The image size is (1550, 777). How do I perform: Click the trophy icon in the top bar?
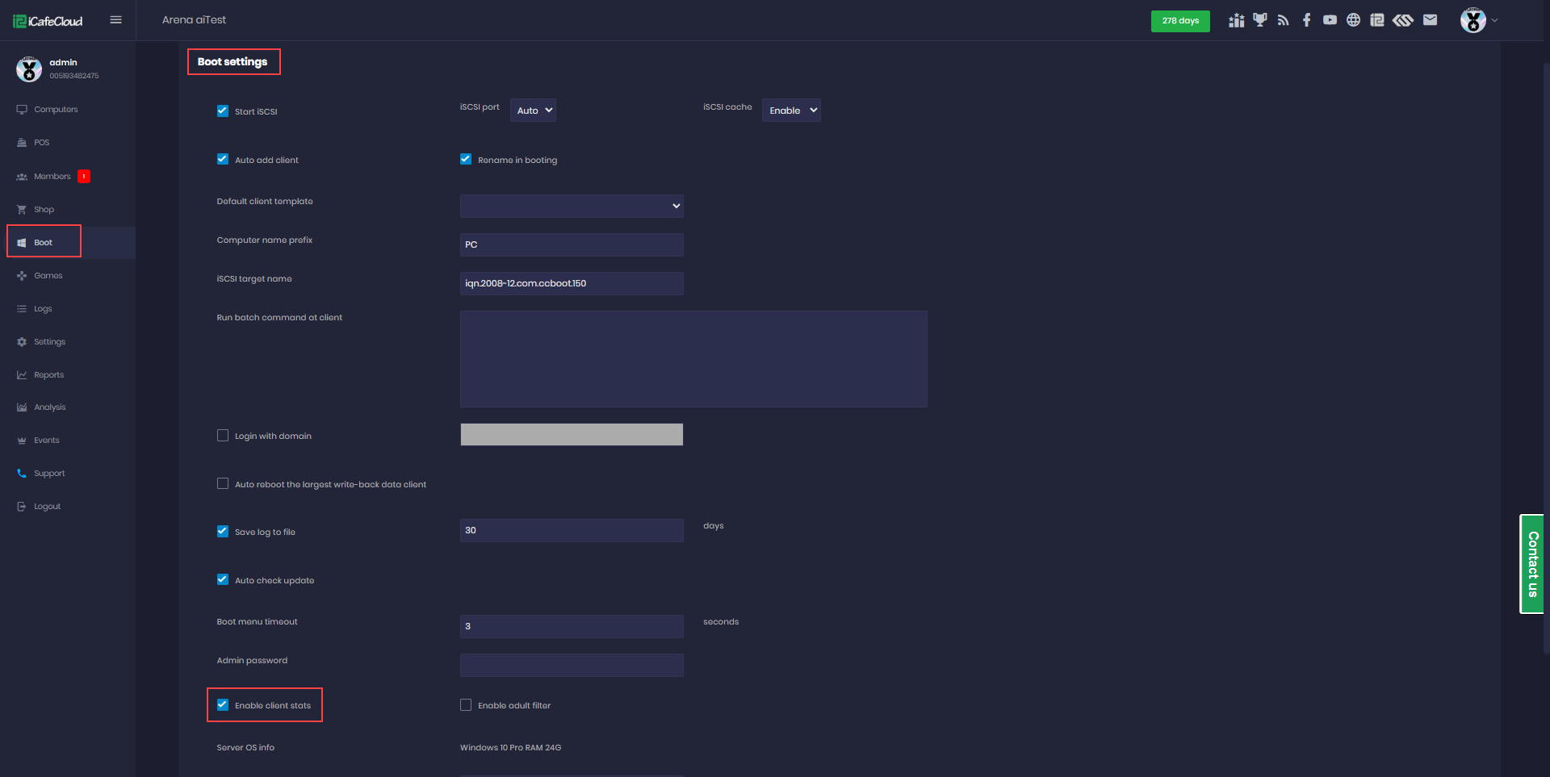click(1259, 20)
